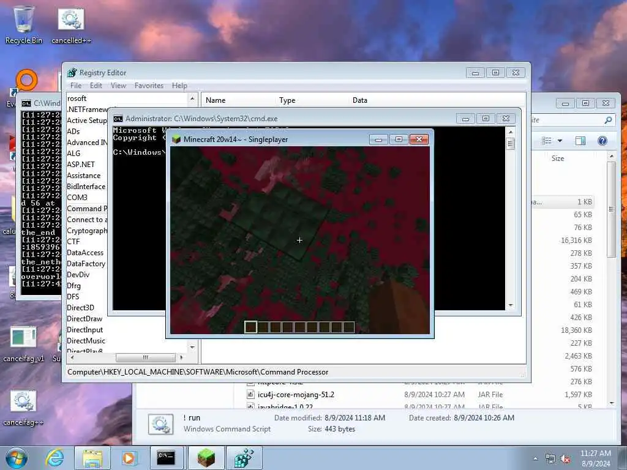Select the Assistance registry key
This screenshot has width=627, height=470.
pos(83,176)
